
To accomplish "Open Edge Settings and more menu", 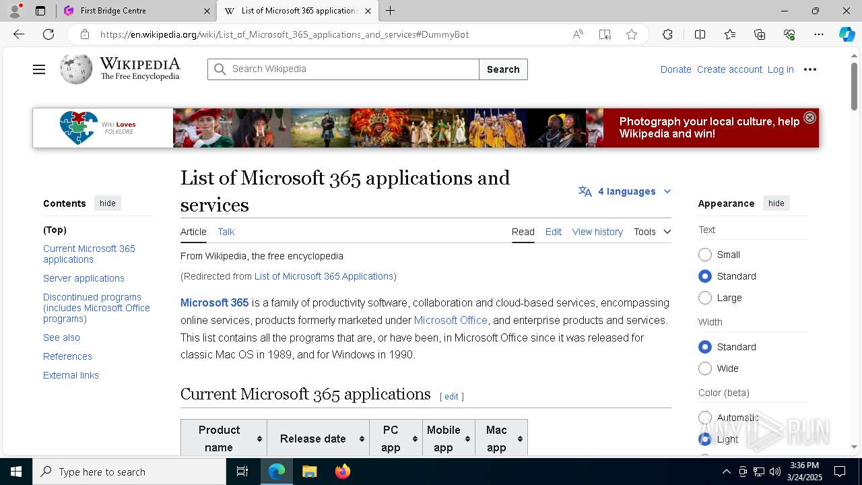I will tap(819, 34).
